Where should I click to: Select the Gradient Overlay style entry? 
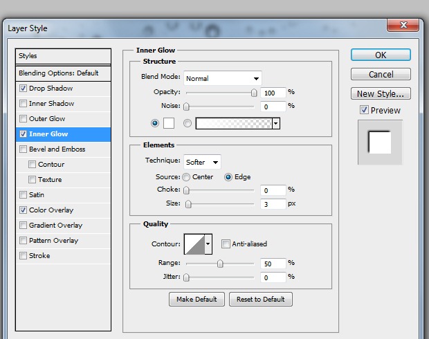coord(55,225)
